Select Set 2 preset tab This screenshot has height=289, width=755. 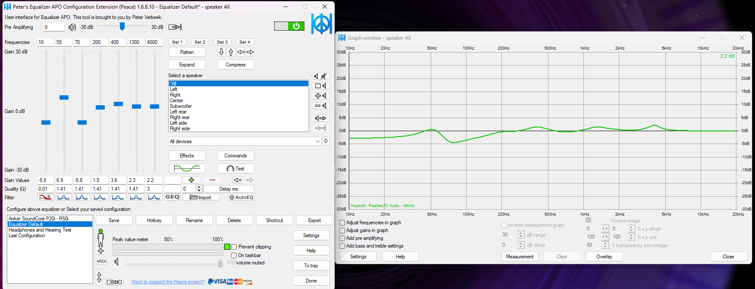pos(200,42)
